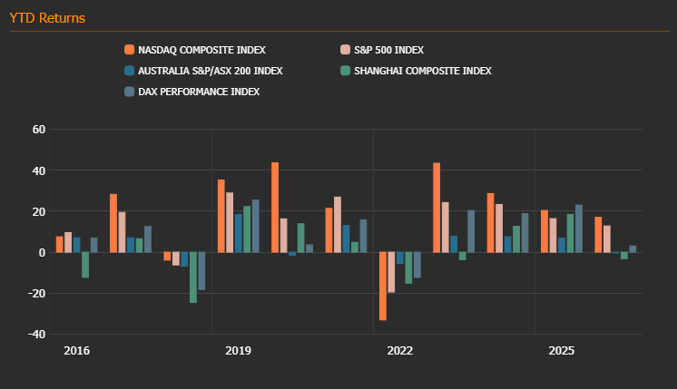Click the YTD Returns panel title

click(x=47, y=18)
